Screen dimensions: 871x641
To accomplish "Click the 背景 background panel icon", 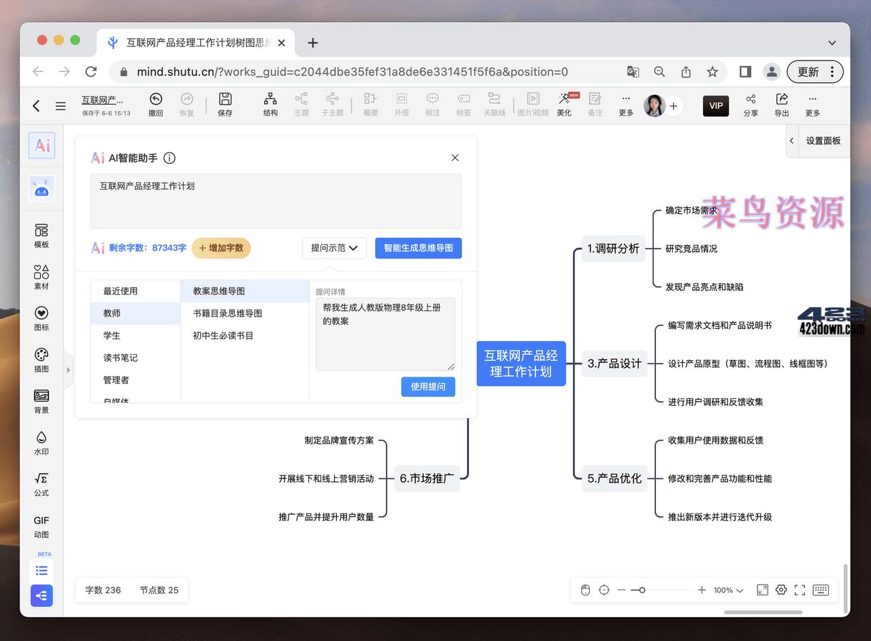I will (41, 401).
